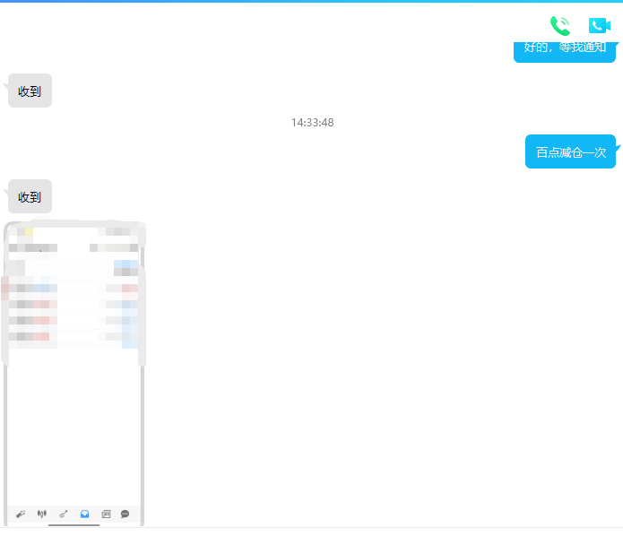Select the message "百点减仓一次"

[570, 151]
